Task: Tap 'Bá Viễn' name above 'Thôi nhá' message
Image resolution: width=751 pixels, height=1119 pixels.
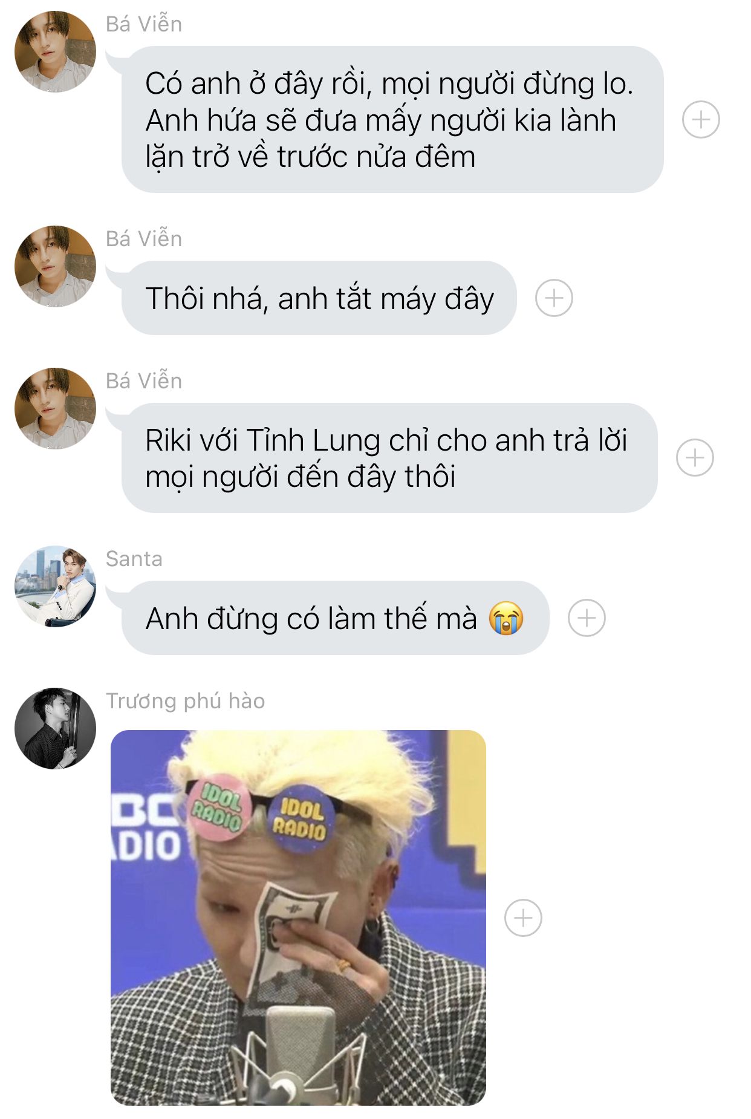Action: point(144,238)
